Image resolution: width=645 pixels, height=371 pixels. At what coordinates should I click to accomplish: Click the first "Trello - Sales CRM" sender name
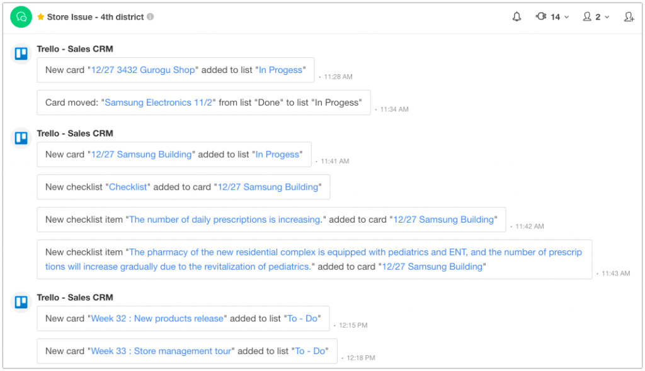tap(75, 49)
